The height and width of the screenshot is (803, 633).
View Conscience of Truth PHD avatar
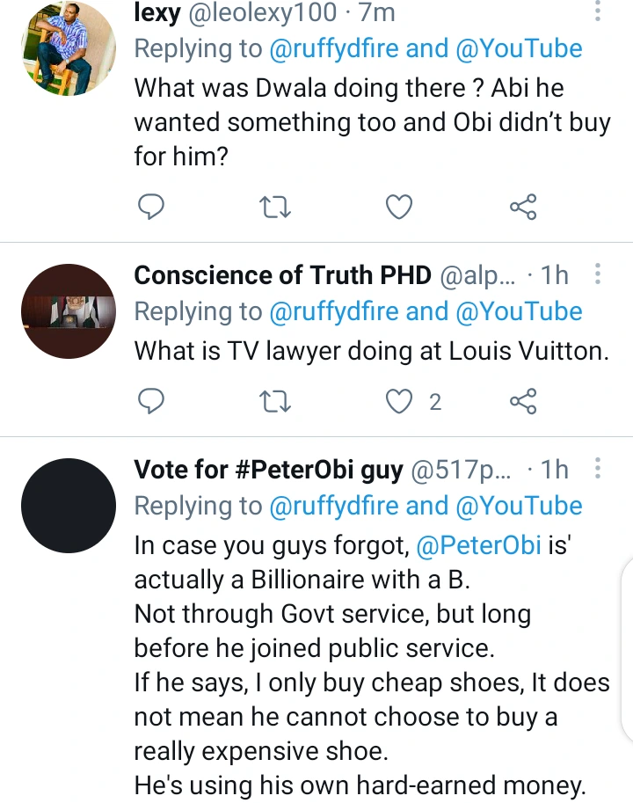67,311
